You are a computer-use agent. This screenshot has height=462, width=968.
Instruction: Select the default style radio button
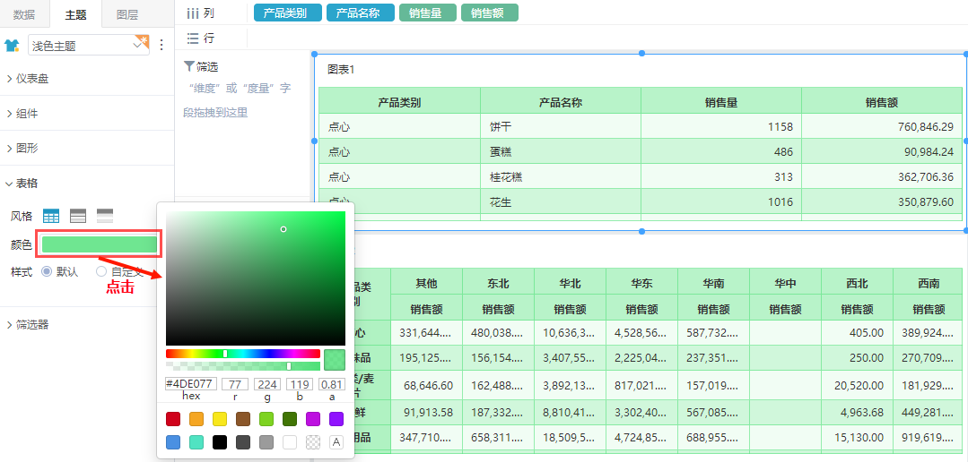point(47,271)
